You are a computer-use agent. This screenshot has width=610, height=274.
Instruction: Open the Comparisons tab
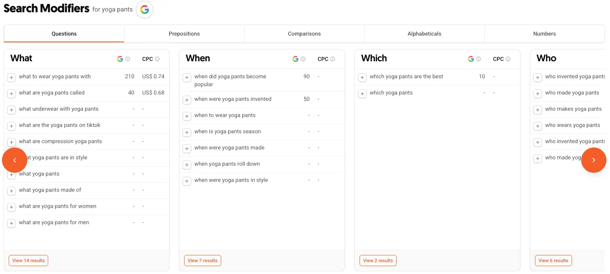tap(304, 34)
